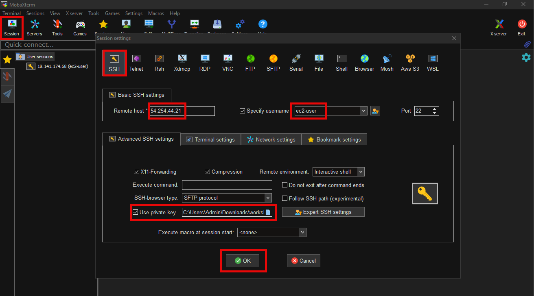The width and height of the screenshot is (534, 296).
Task: Select WSL session type
Action: (x=433, y=63)
